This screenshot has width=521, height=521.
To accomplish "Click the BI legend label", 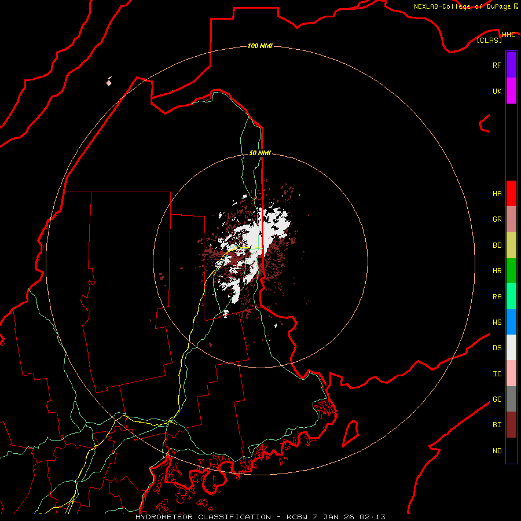I will point(497,425).
